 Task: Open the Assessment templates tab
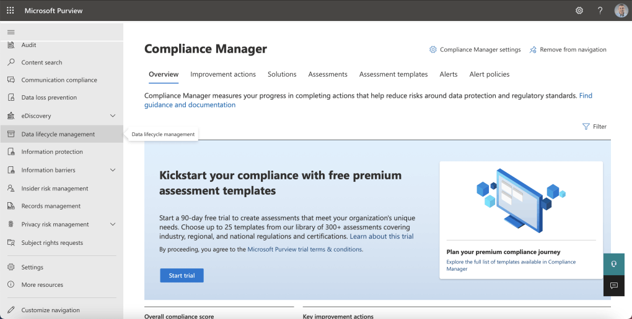pos(393,74)
